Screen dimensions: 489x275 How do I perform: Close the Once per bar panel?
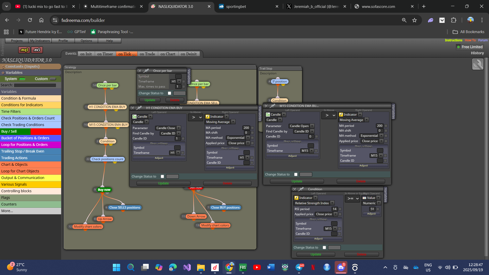pos(140,71)
